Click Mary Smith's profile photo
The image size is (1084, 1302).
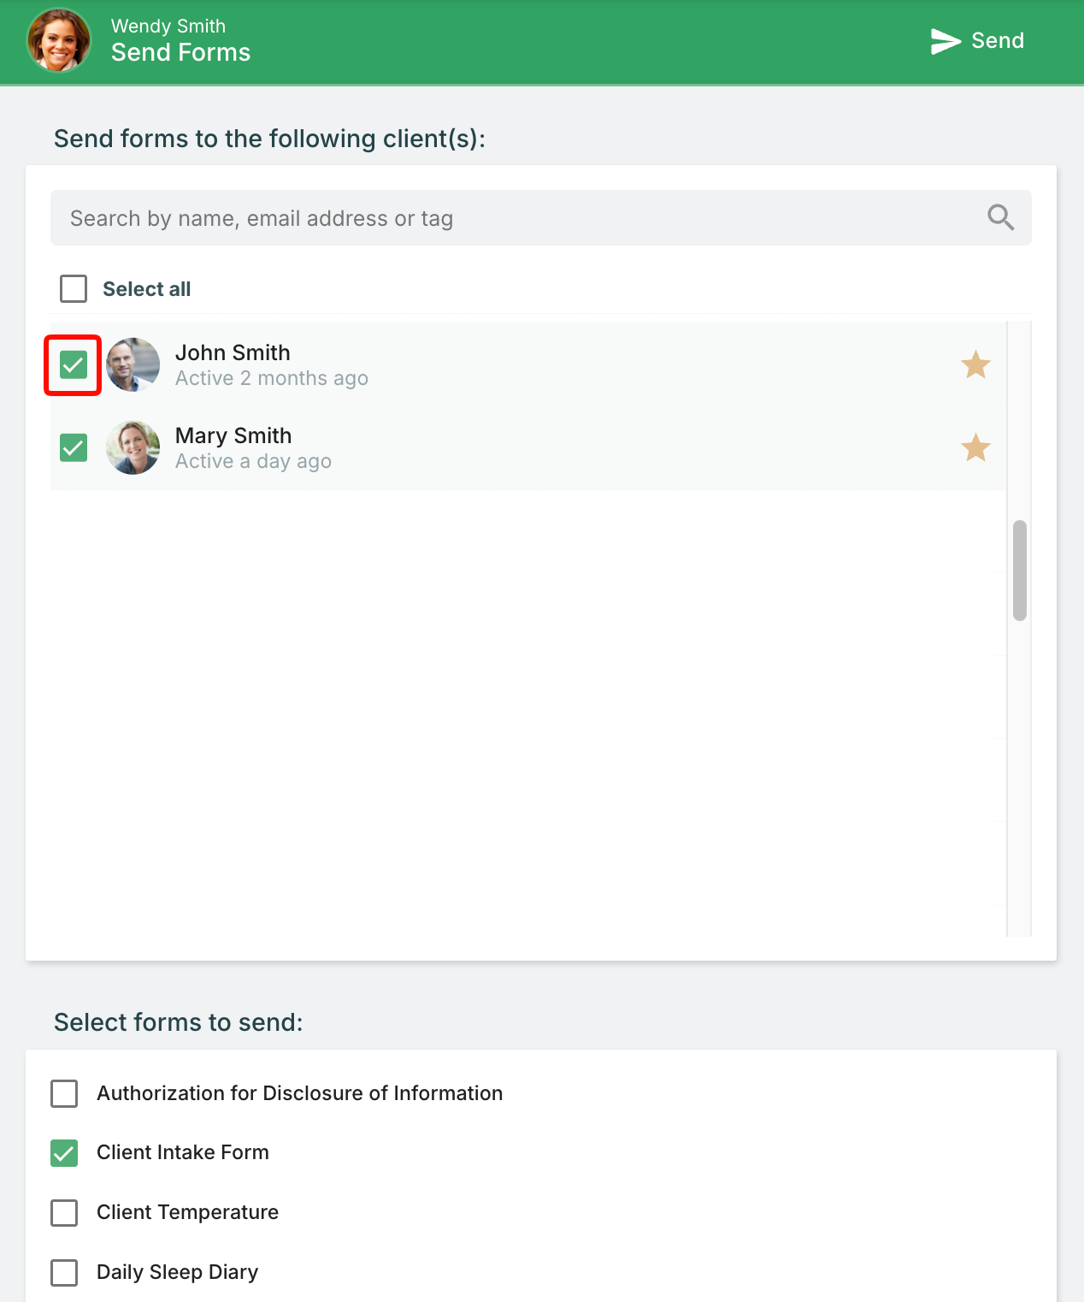[133, 447]
